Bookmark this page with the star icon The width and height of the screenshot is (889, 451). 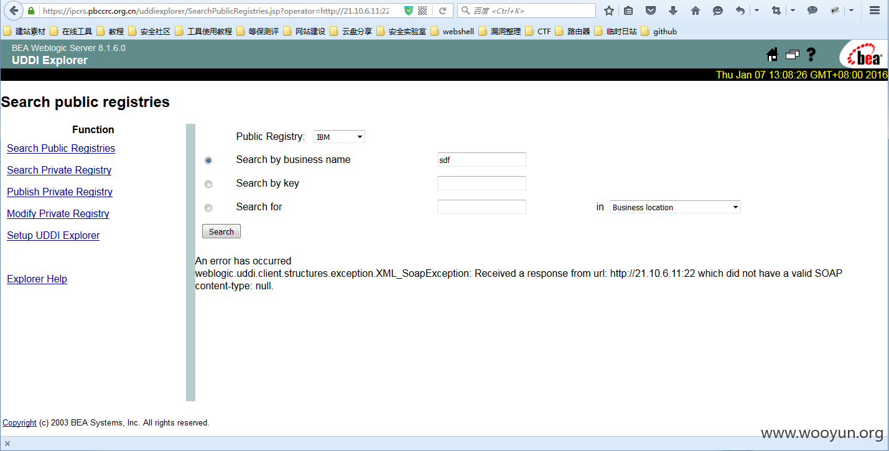[609, 11]
